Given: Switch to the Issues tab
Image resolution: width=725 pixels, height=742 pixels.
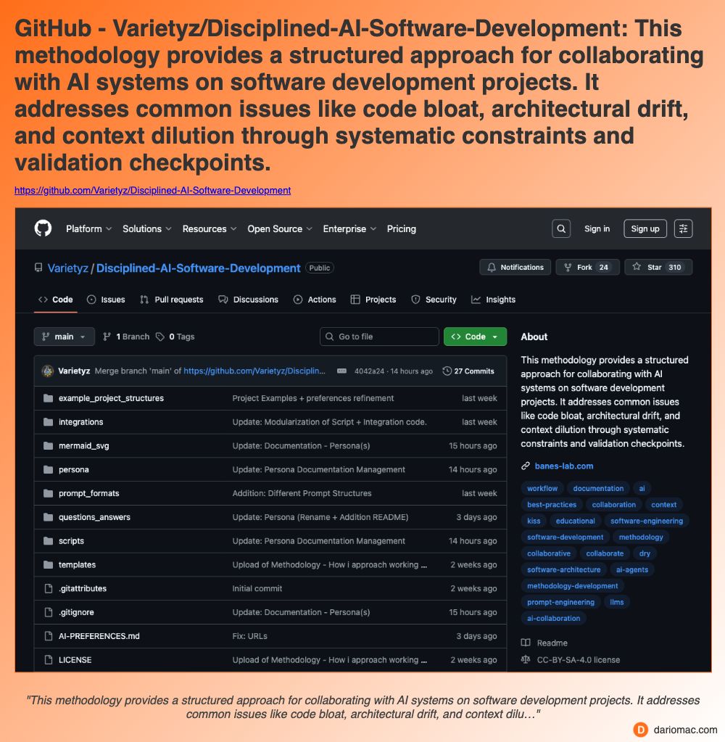Looking at the screenshot, I should [x=106, y=300].
